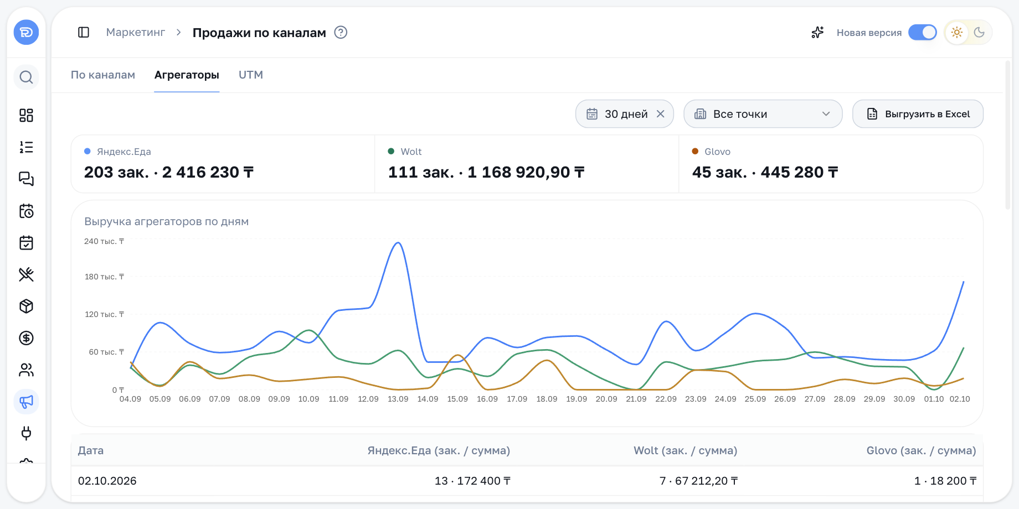1019x509 pixels.
Task: Select the megaphone marketing icon
Action: pos(26,402)
